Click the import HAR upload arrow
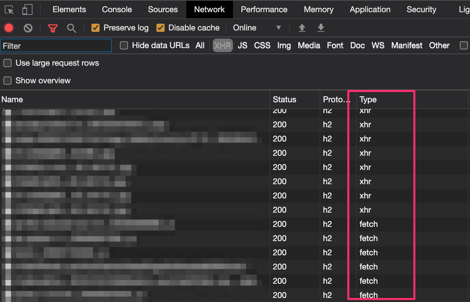This screenshot has height=302, width=470. (x=302, y=28)
